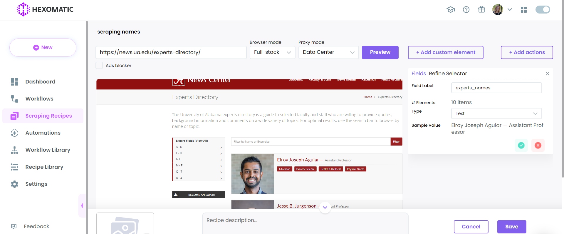This screenshot has height=234, width=564.
Task: Confirm selector with green checkmark icon
Action: pyautogui.click(x=521, y=145)
